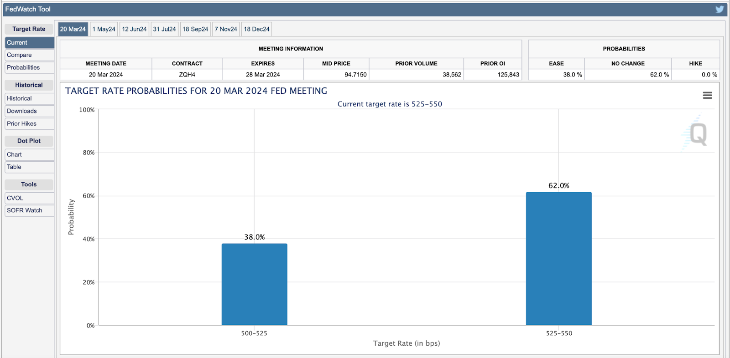The height and width of the screenshot is (358, 730).
Task: Click the current target rate subtitle
Action: point(390,104)
